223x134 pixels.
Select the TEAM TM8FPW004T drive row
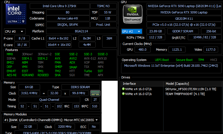pyautogui.click(x=171, y=94)
